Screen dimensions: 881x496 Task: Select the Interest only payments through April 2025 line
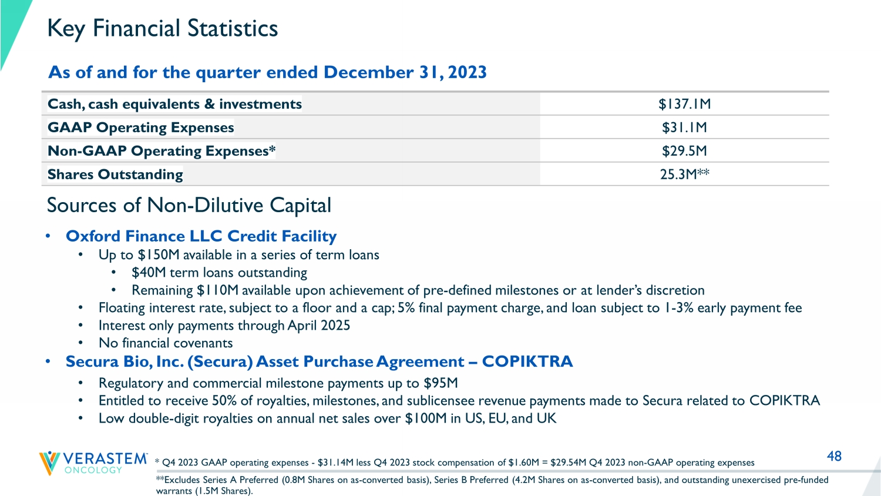tap(224, 326)
